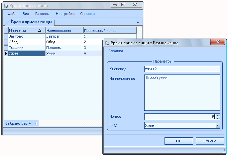Open the Настройки menu
Viewport: 228px width, 156px height.
(x=65, y=14)
